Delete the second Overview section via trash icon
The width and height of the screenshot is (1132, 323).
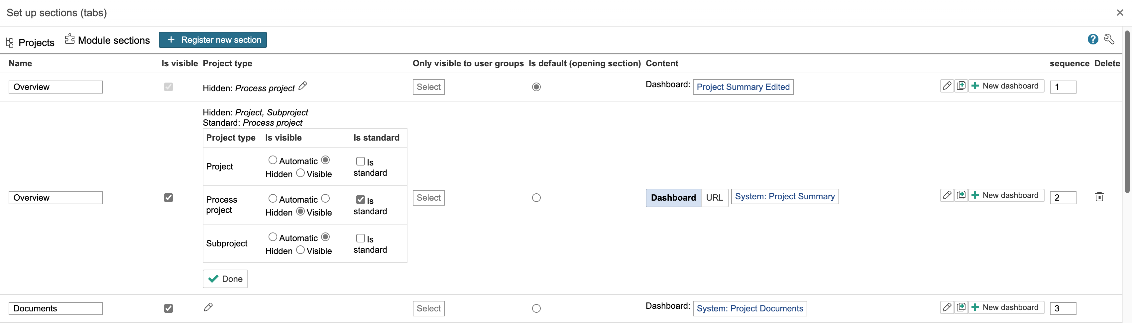click(x=1099, y=197)
